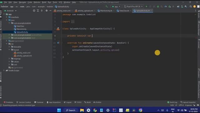200x113 pixels.
Task: Click the Collapse All icon in the Project panel
Action: coord(42,11)
